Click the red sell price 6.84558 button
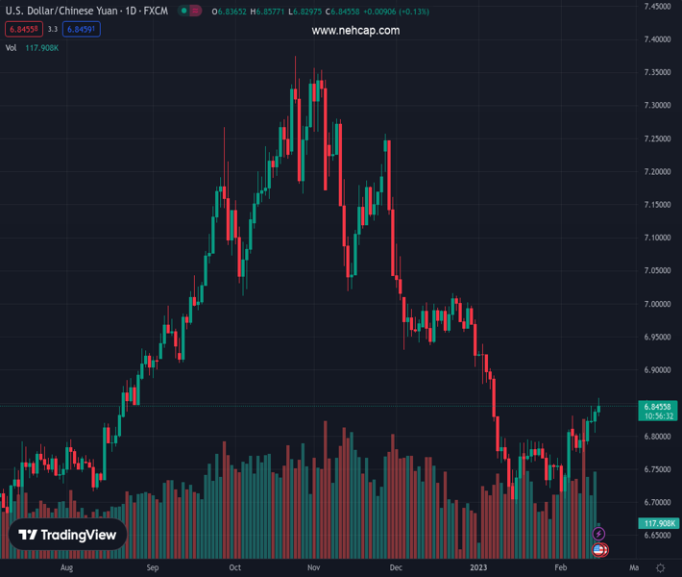Image resolution: width=682 pixels, height=577 pixels. pyautogui.click(x=25, y=30)
